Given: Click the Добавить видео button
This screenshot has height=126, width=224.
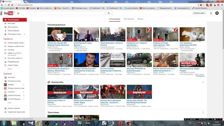Looking at the screenshot, I should tap(199, 13).
